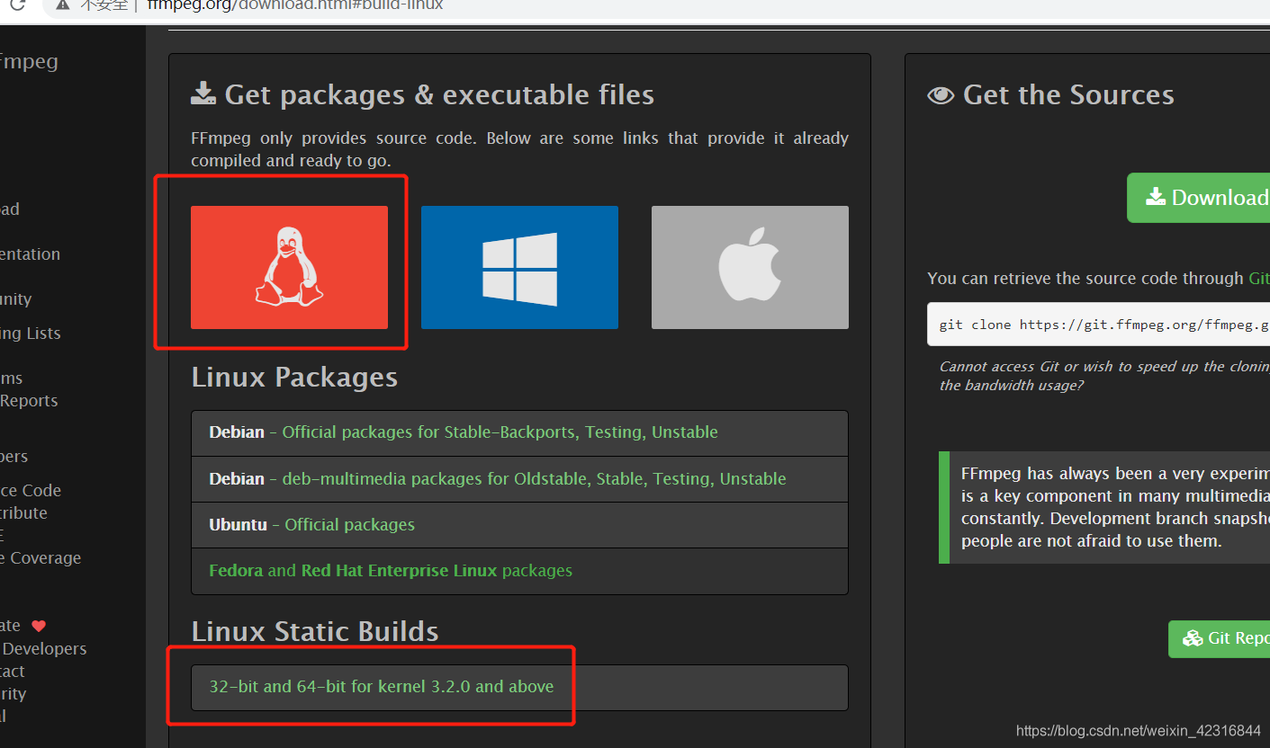The image size is (1270, 748).
Task: Click the green Git link after 'source code through'
Action: click(x=1259, y=279)
